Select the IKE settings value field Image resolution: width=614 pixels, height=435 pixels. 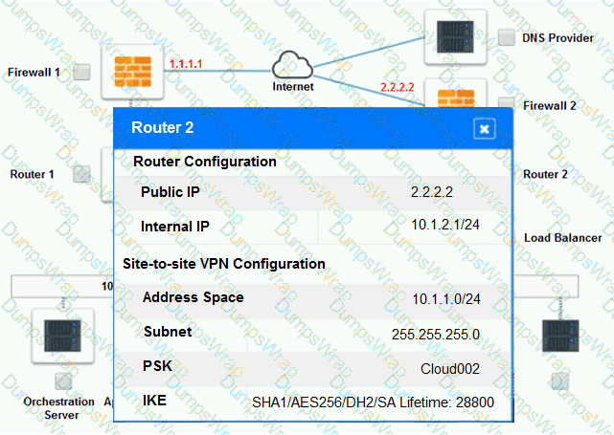point(373,402)
